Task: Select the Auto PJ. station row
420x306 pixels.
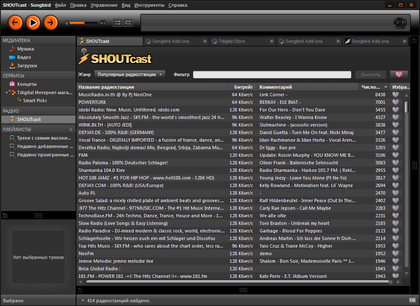Action: tap(240, 193)
